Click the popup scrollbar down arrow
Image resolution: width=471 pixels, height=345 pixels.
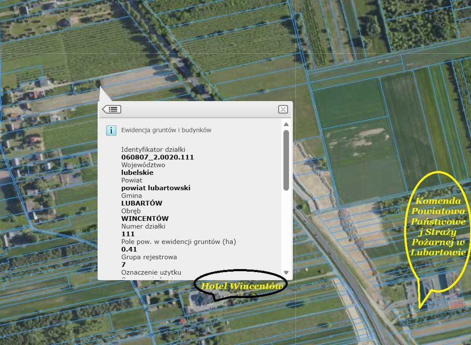tap(286, 273)
